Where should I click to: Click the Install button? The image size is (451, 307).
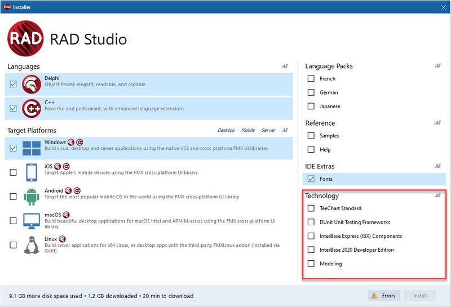point(420,296)
